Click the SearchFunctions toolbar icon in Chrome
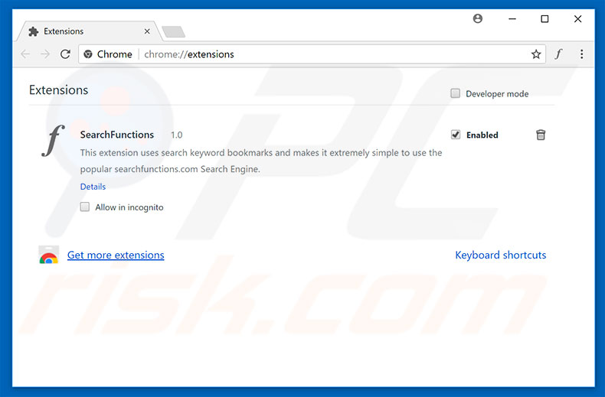The height and width of the screenshot is (397, 605). (559, 54)
